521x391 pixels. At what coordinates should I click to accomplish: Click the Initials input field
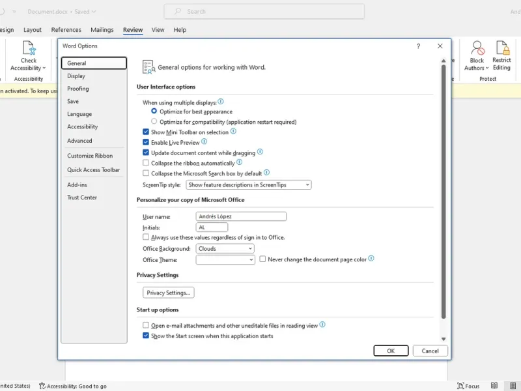pyautogui.click(x=212, y=227)
